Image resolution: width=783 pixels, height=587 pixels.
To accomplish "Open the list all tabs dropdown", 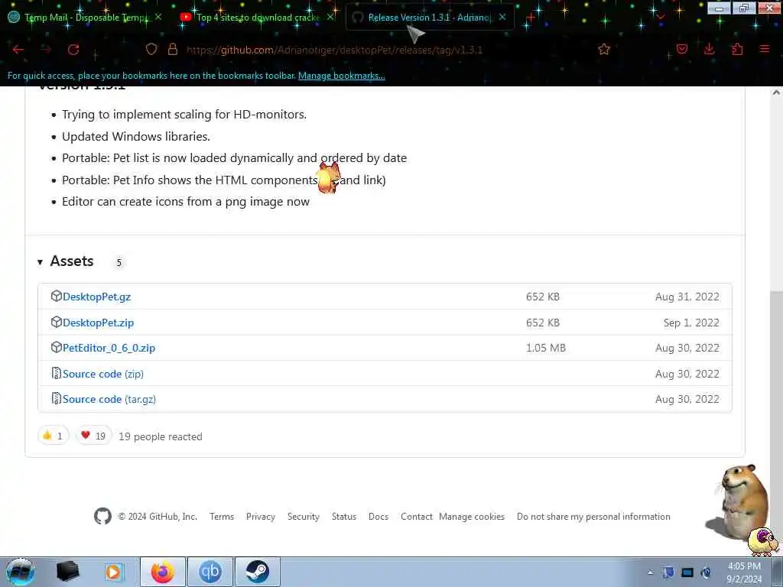I will pos(660,17).
